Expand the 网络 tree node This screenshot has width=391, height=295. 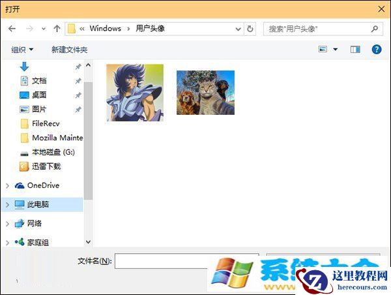(7, 224)
